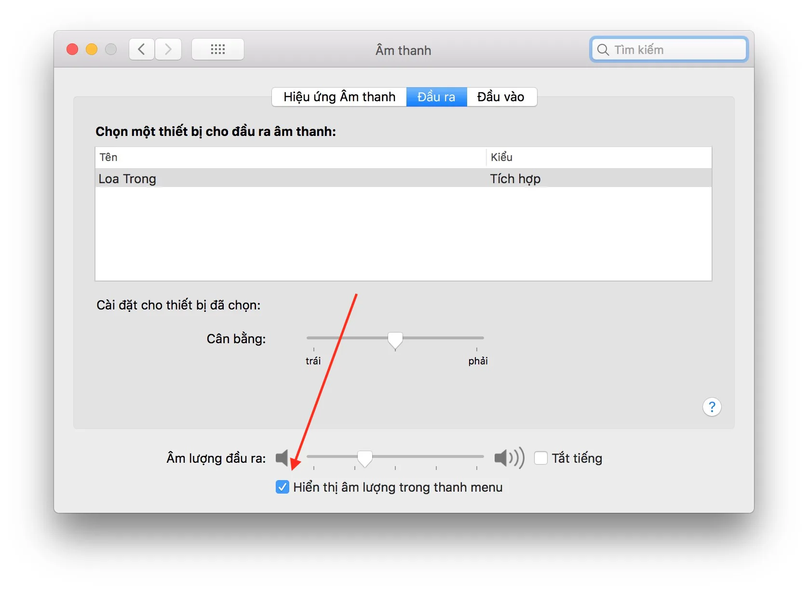Switch to Hiệu ứng Âm thanh tab

339,97
